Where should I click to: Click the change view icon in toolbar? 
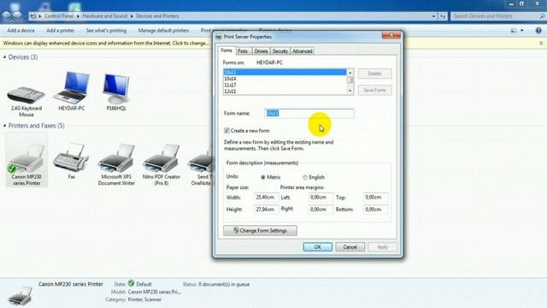pyautogui.click(x=513, y=31)
